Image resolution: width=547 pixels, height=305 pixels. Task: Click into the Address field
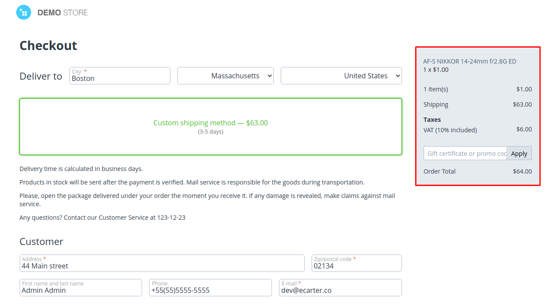[162, 265]
